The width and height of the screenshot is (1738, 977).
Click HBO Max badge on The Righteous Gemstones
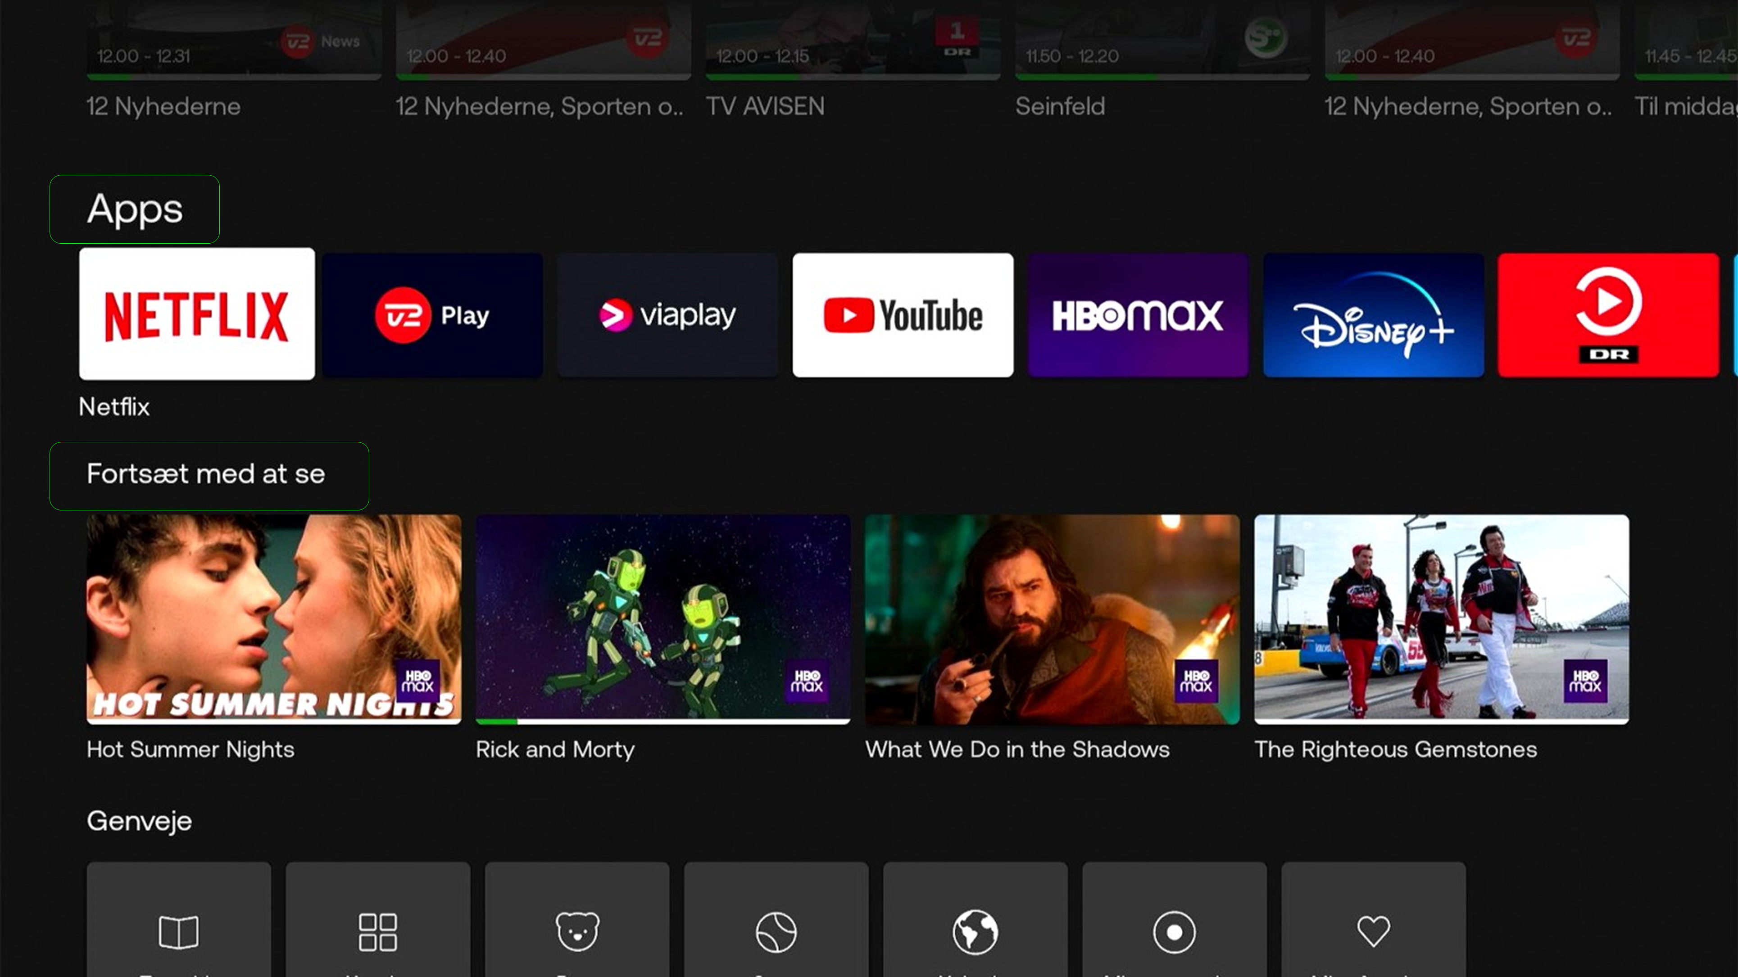(1585, 681)
